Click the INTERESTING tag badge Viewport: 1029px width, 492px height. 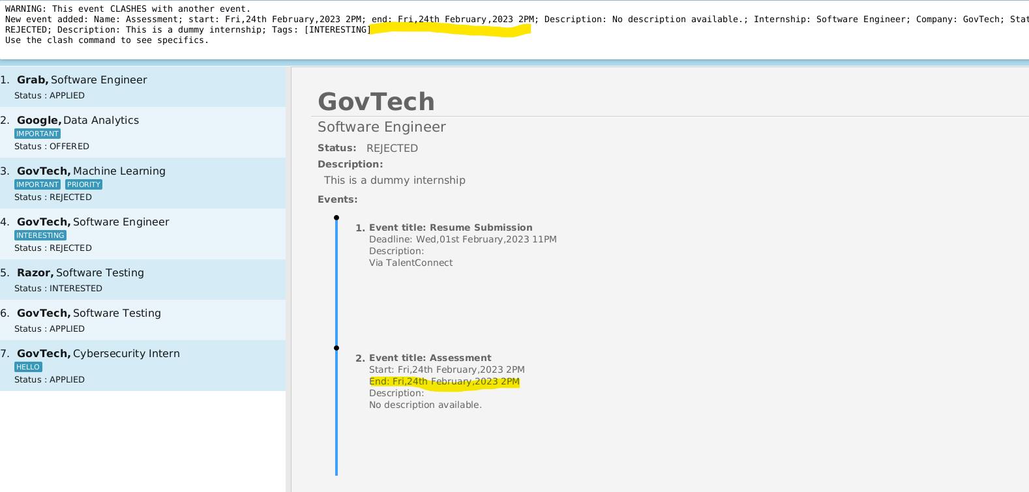click(40, 235)
